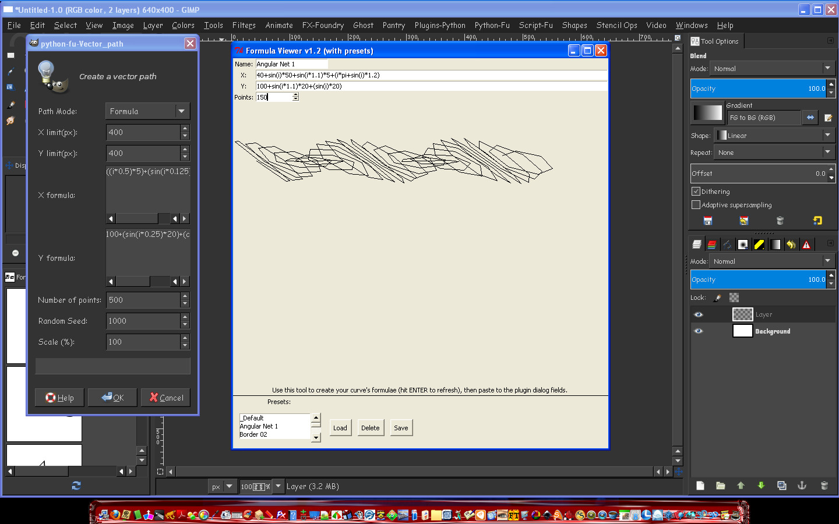Open the Error Console tab

tap(806, 244)
